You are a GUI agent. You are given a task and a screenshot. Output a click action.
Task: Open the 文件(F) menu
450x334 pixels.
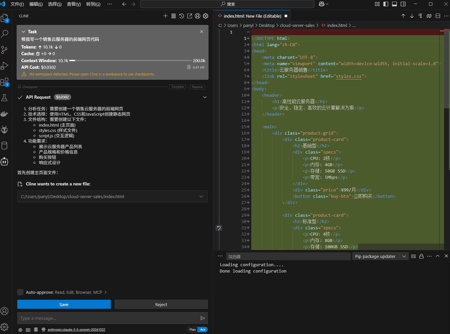pyautogui.click(x=17, y=4)
